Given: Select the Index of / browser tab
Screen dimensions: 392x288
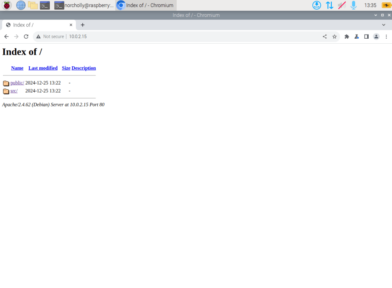Looking at the screenshot, I should point(38,25).
